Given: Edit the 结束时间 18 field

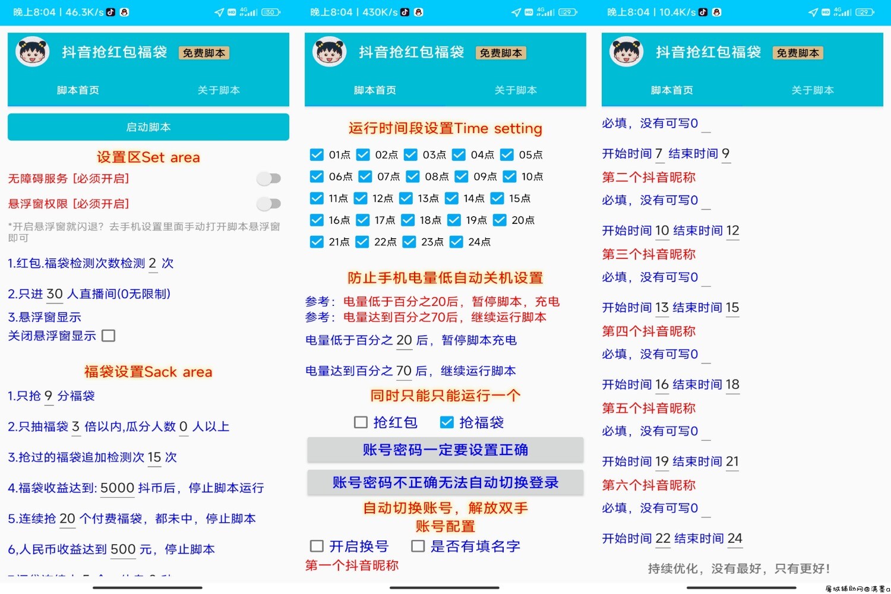Looking at the screenshot, I should [733, 385].
